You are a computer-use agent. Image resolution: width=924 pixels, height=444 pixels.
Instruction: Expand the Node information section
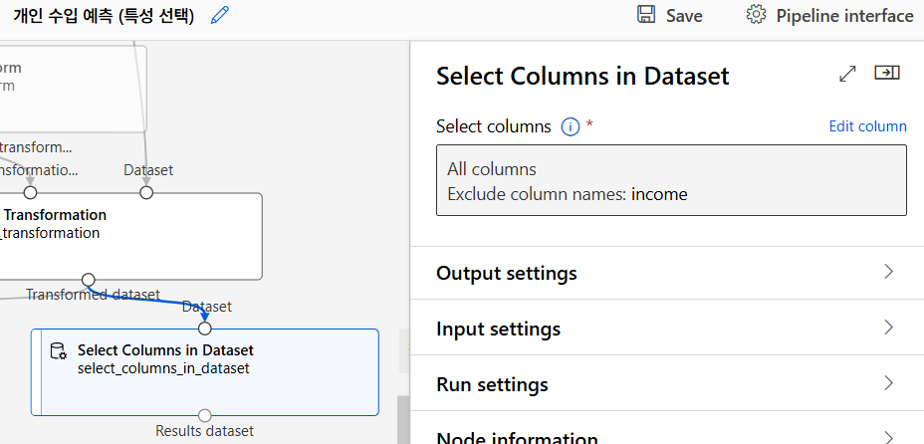coord(888,436)
